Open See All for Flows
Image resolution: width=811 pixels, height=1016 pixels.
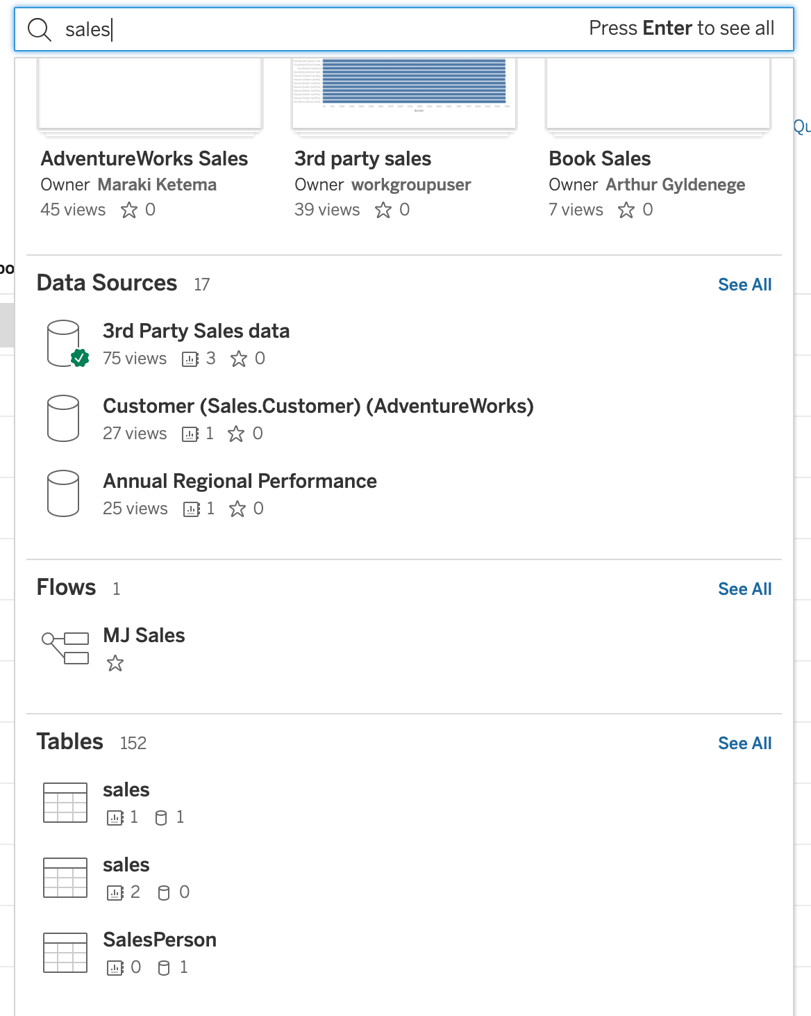tap(744, 589)
